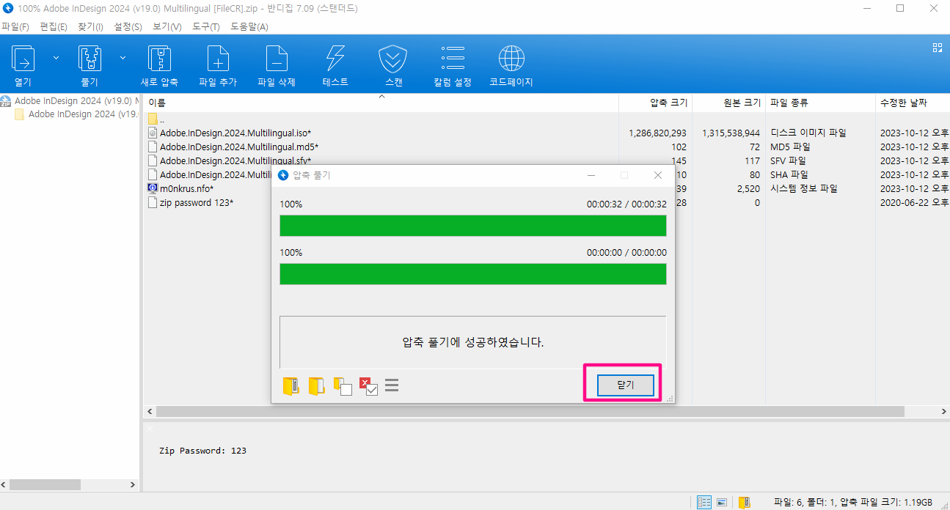Expand the 열기 dropdown arrow

pos(56,57)
